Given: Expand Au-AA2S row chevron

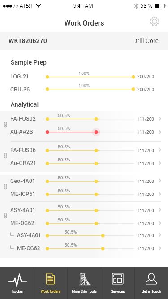Looking at the screenshot, I should 160,132.
